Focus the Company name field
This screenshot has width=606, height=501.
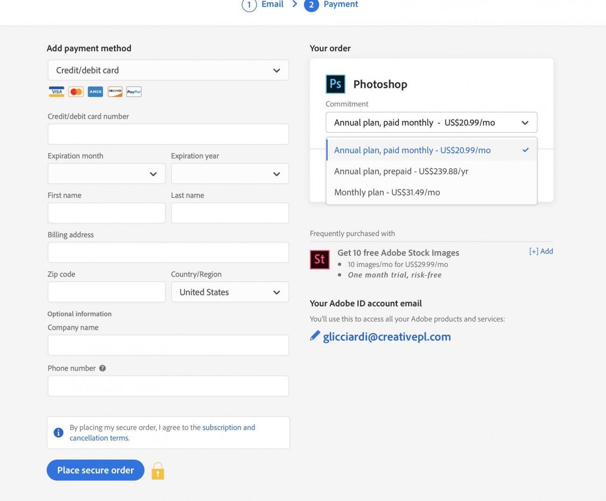[168, 345]
